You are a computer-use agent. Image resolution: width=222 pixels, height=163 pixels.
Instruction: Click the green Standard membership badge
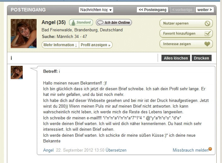[x=81, y=22]
